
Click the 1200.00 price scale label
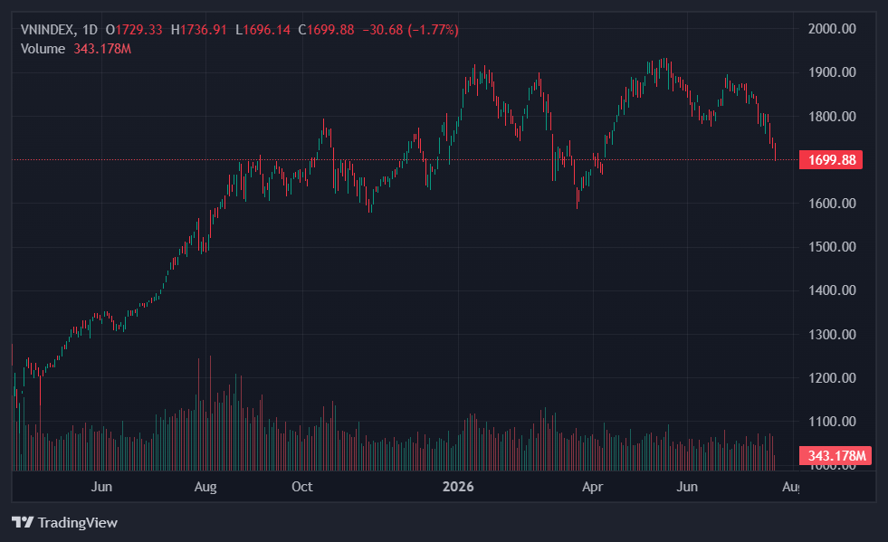click(x=831, y=377)
